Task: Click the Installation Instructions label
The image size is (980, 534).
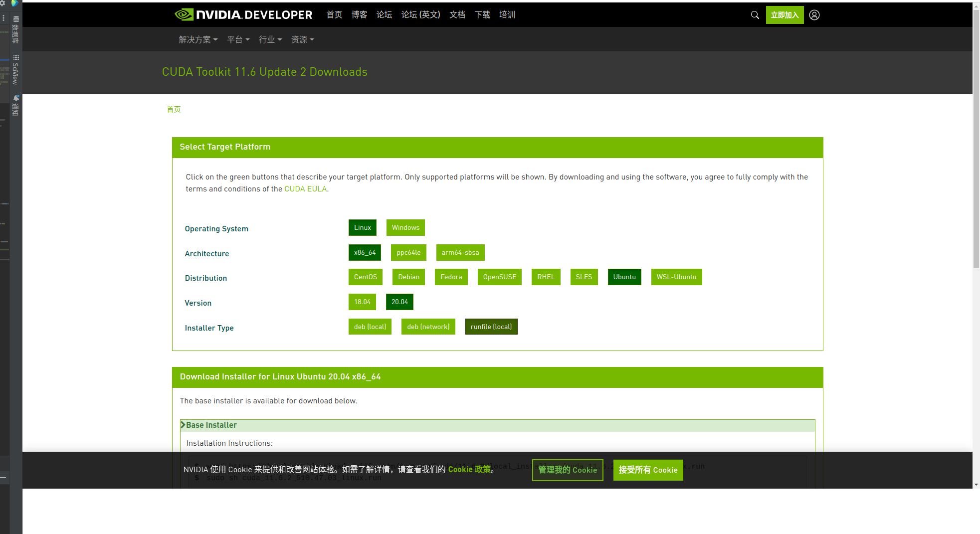Action: tap(229, 443)
